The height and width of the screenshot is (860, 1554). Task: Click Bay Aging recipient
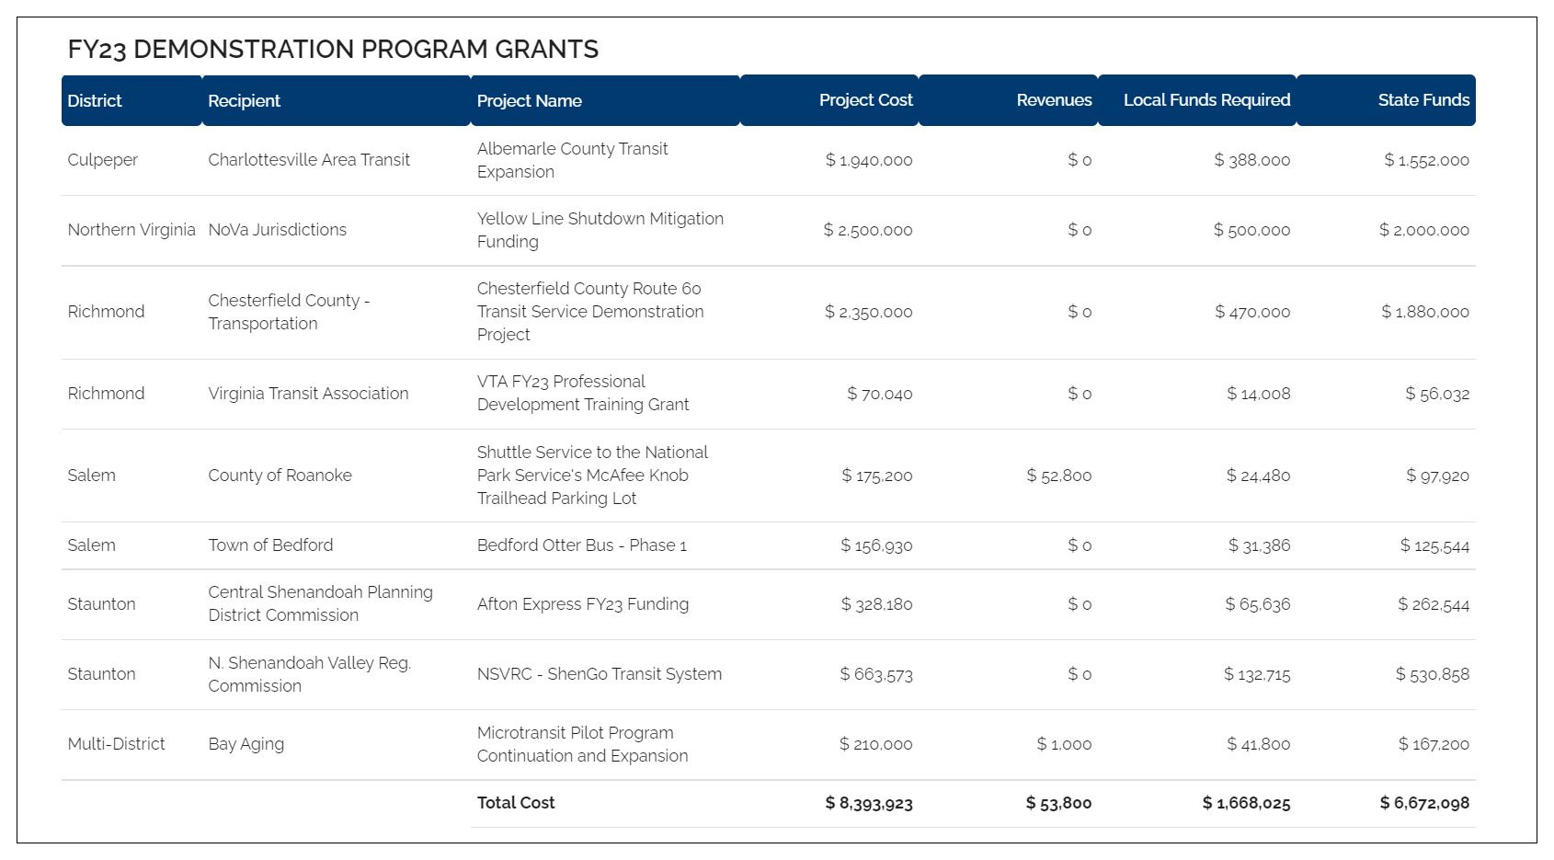pyautogui.click(x=246, y=744)
